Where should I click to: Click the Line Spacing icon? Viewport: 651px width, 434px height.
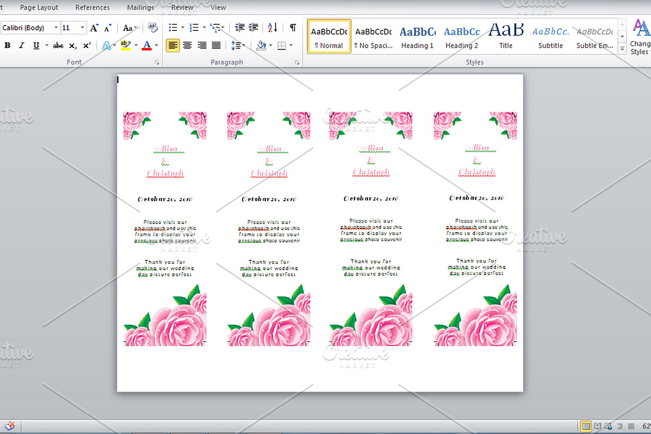[x=235, y=46]
